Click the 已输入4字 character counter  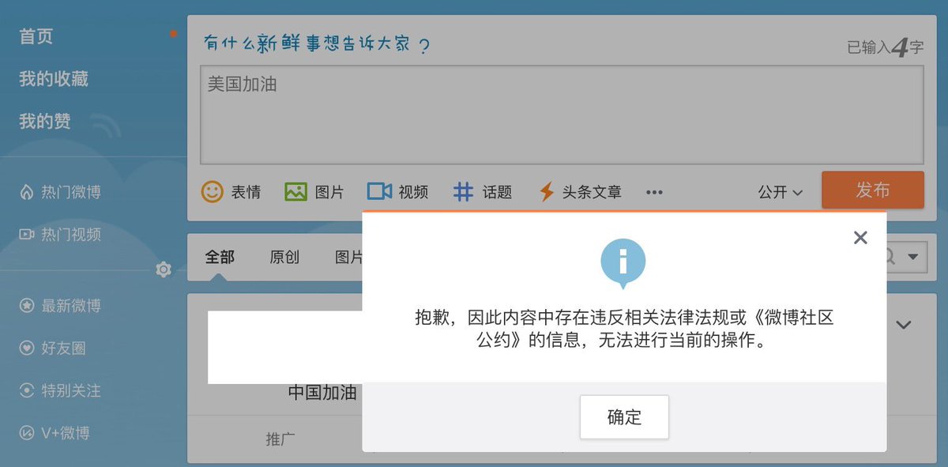885,47
